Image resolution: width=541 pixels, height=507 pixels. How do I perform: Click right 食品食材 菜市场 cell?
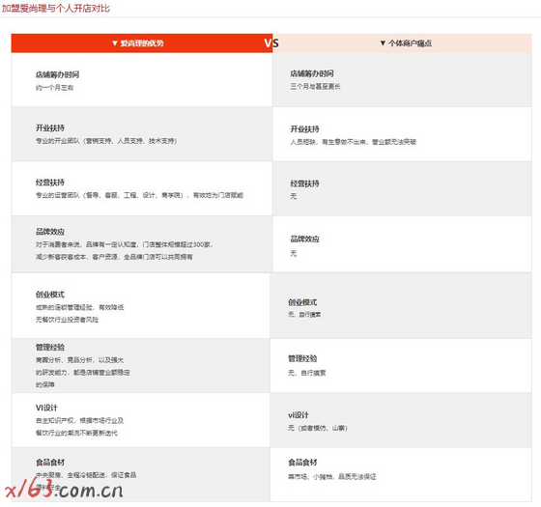tap(401, 474)
